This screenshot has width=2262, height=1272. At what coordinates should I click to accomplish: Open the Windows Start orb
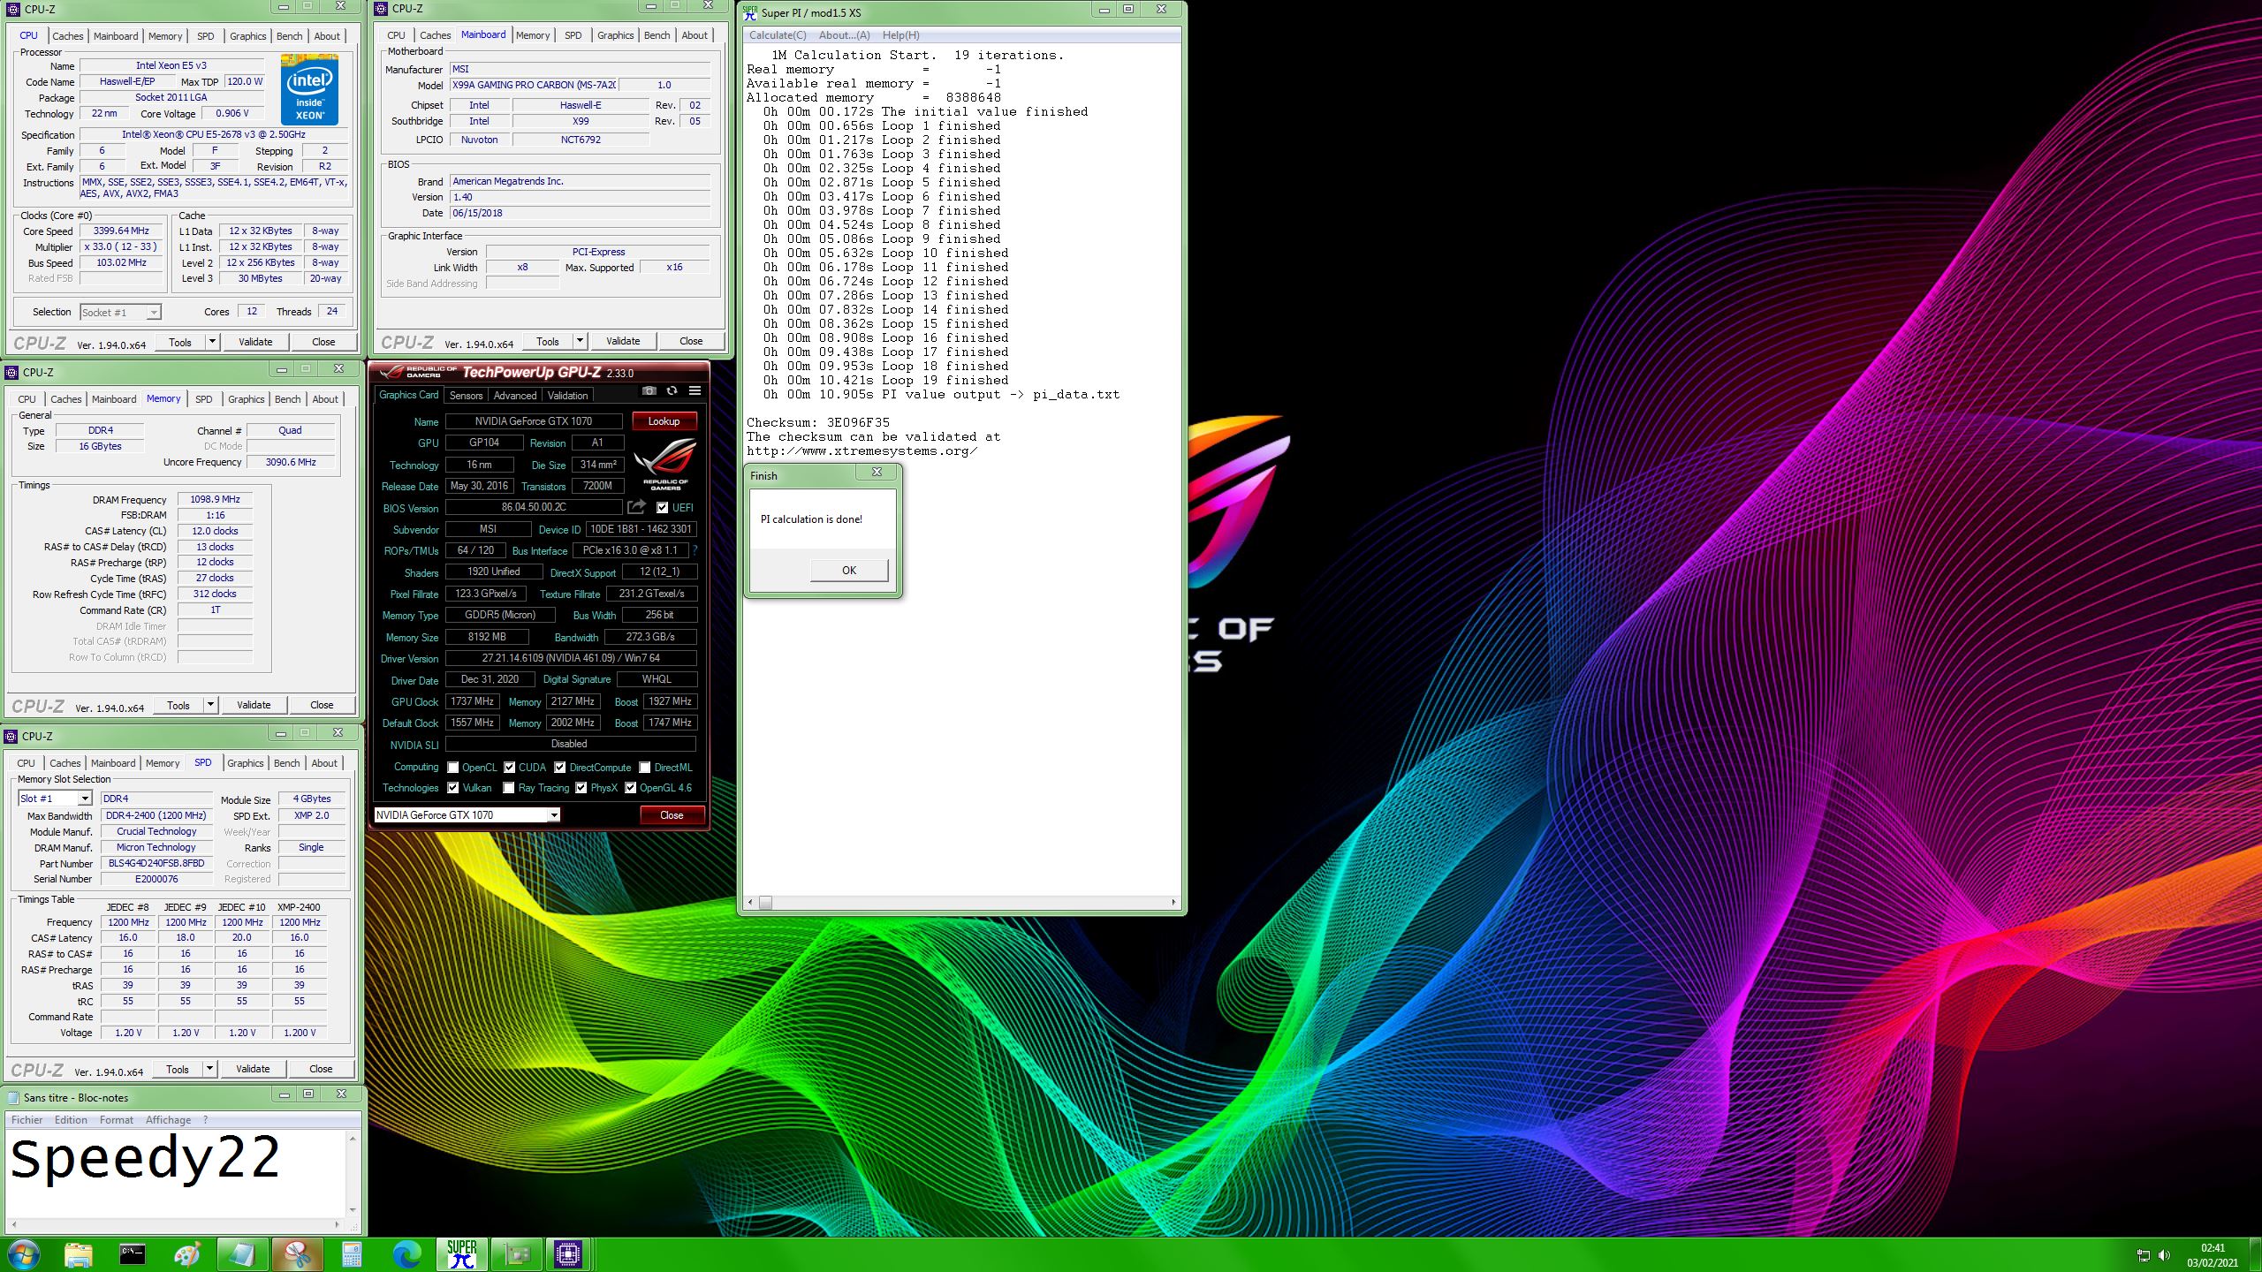point(24,1254)
